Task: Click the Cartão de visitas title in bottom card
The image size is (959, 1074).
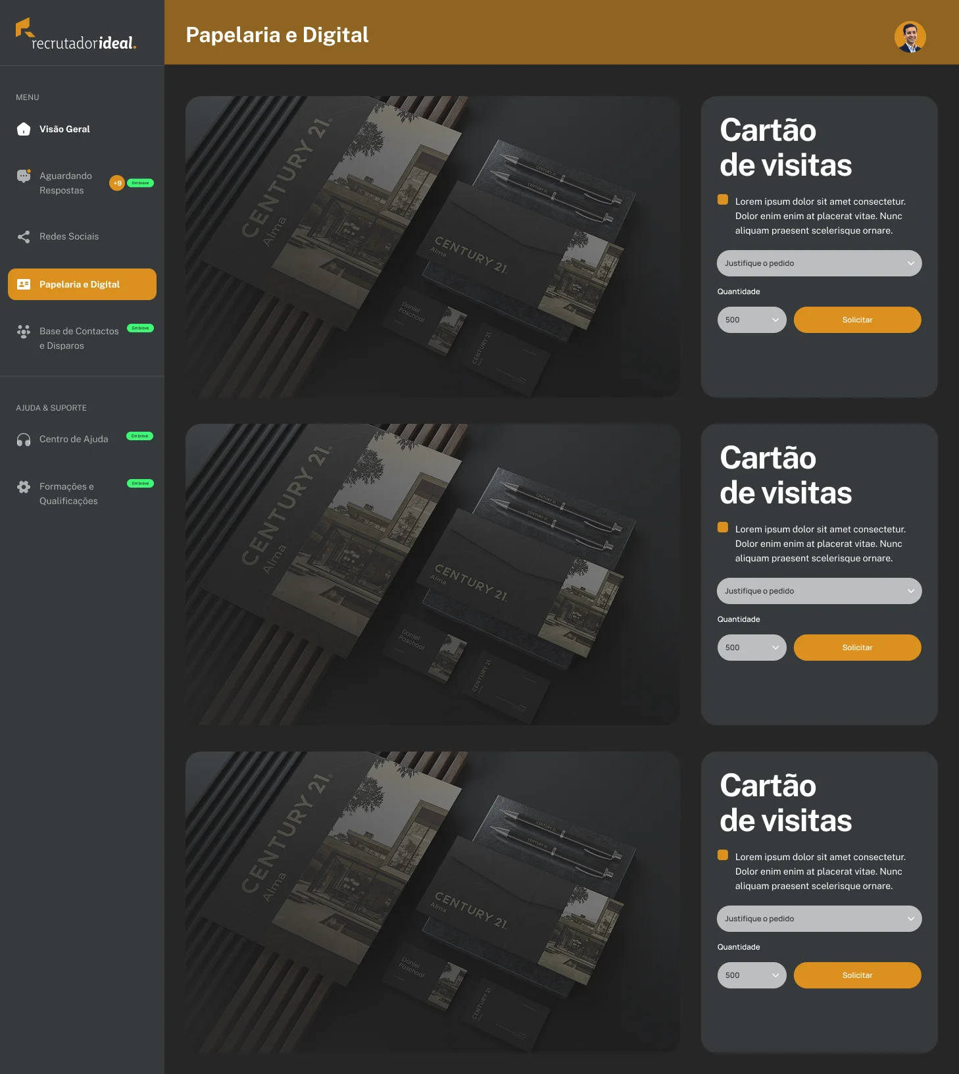Action: (785, 803)
